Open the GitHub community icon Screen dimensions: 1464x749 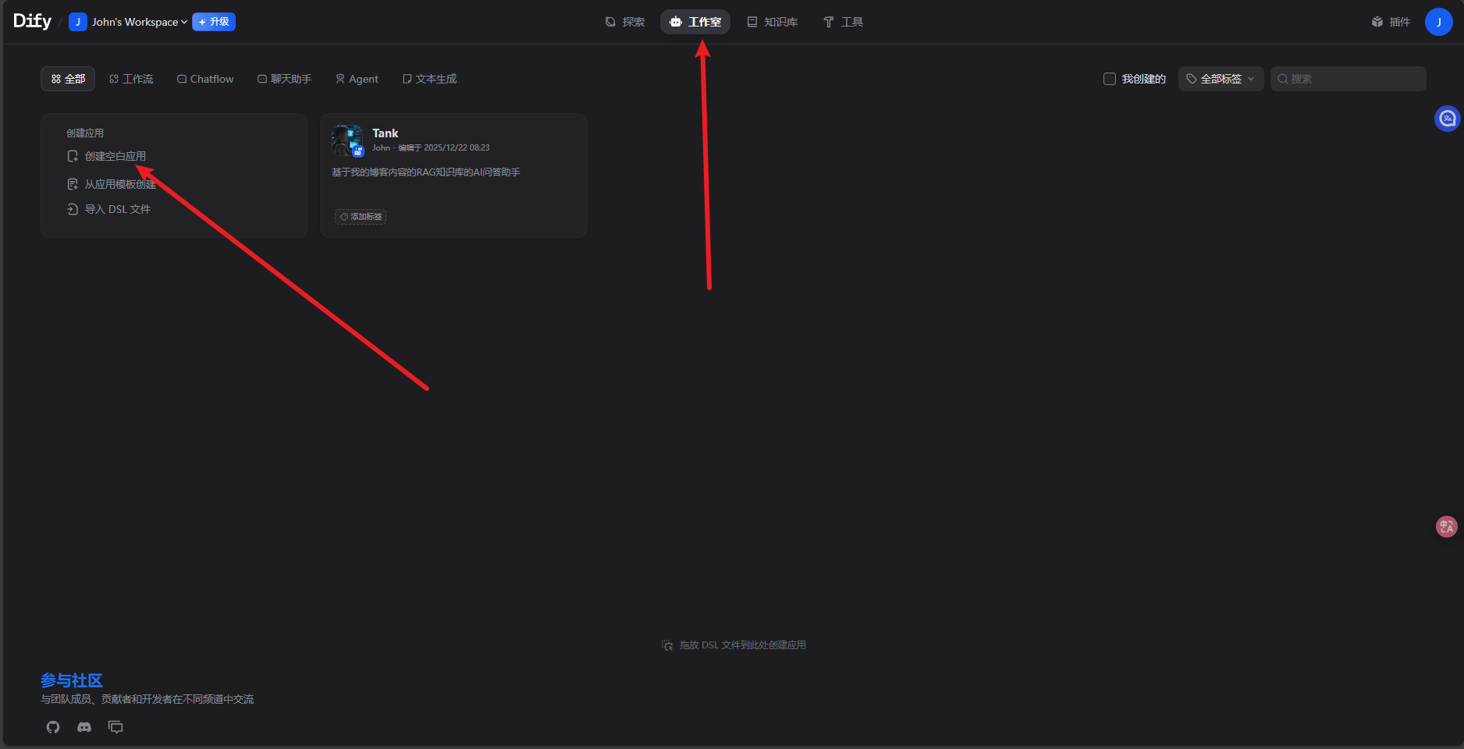[x=53, y=727]
